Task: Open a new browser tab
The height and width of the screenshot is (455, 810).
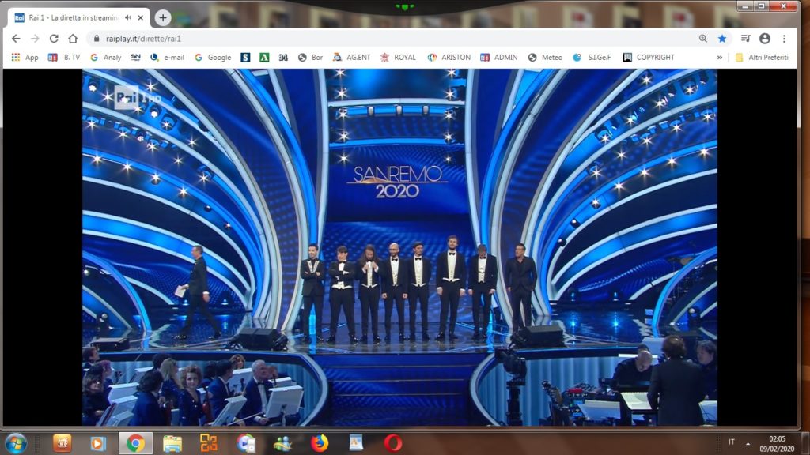Action: click(x=163, y=17)
